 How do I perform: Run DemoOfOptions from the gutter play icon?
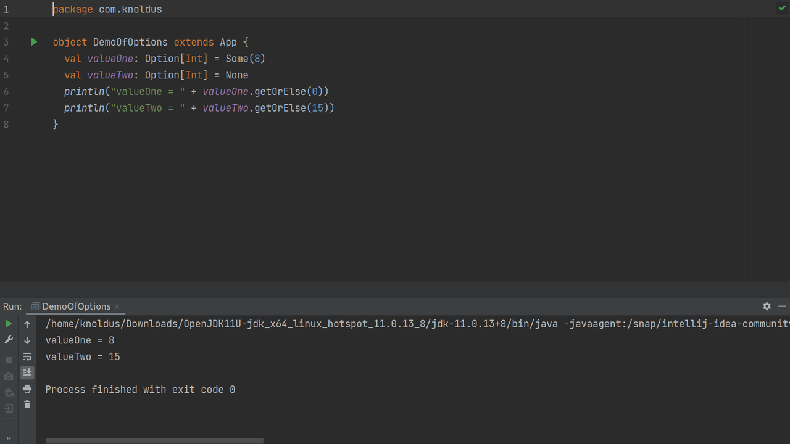coord(34,42)
